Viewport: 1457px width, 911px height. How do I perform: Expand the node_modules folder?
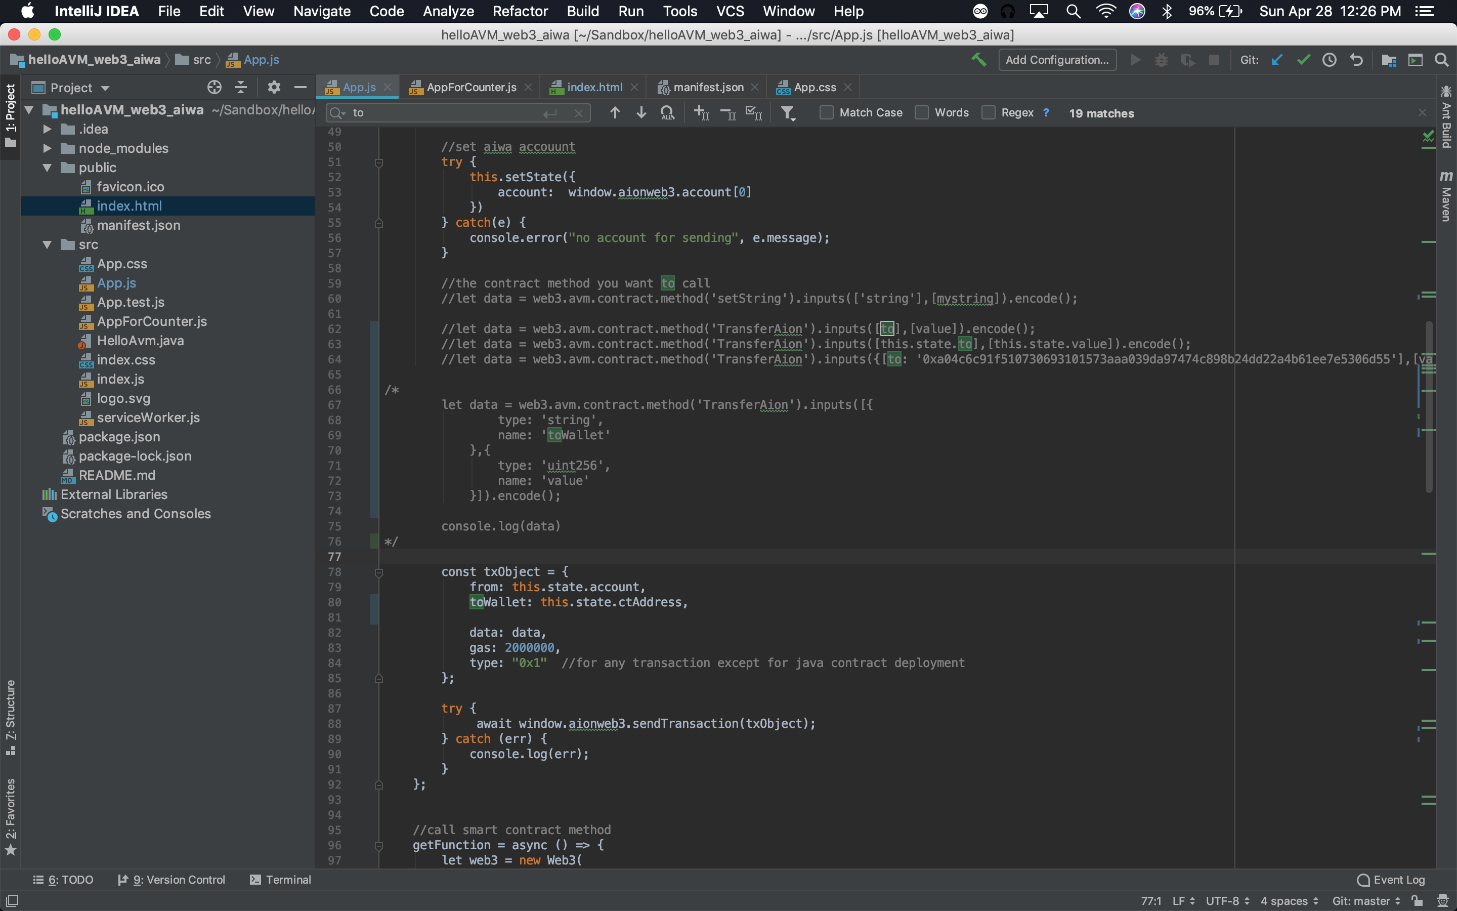point(47,148)
